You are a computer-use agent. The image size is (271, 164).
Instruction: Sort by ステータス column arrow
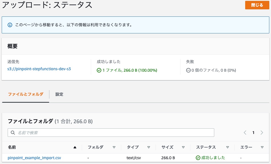click(228, 147)
